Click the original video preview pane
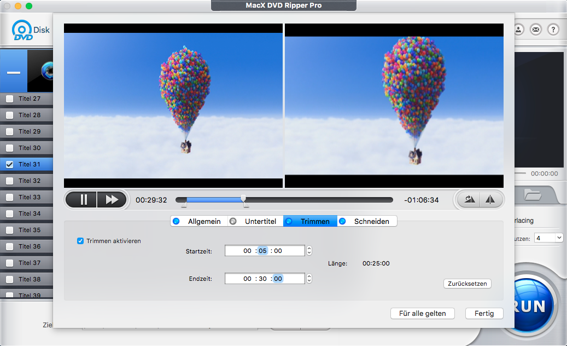The width and height of the screenshot is (567, 346). point(173,106)
